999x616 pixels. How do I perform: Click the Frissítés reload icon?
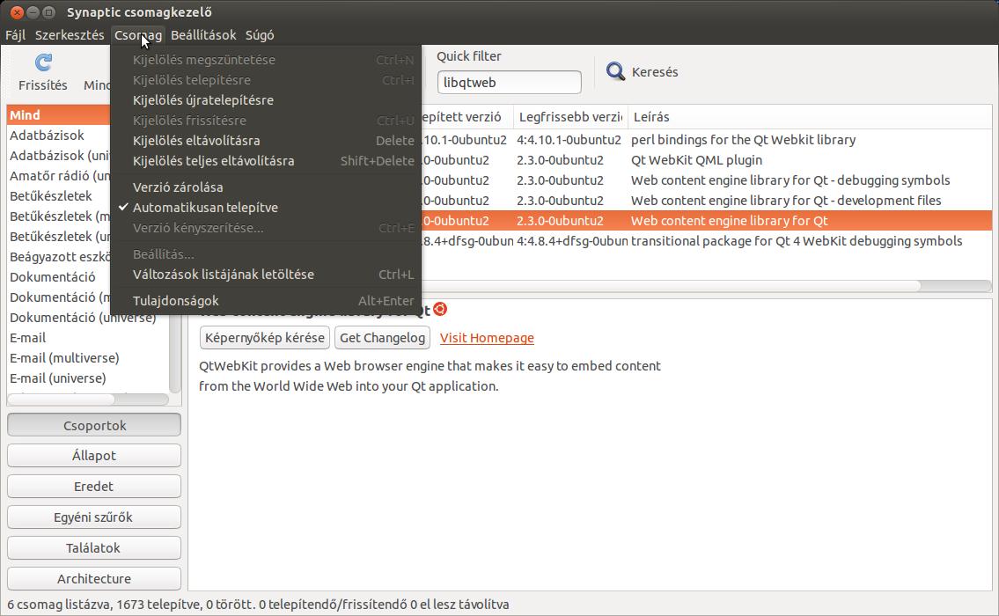pyautogui.click(x=43, y=62)
